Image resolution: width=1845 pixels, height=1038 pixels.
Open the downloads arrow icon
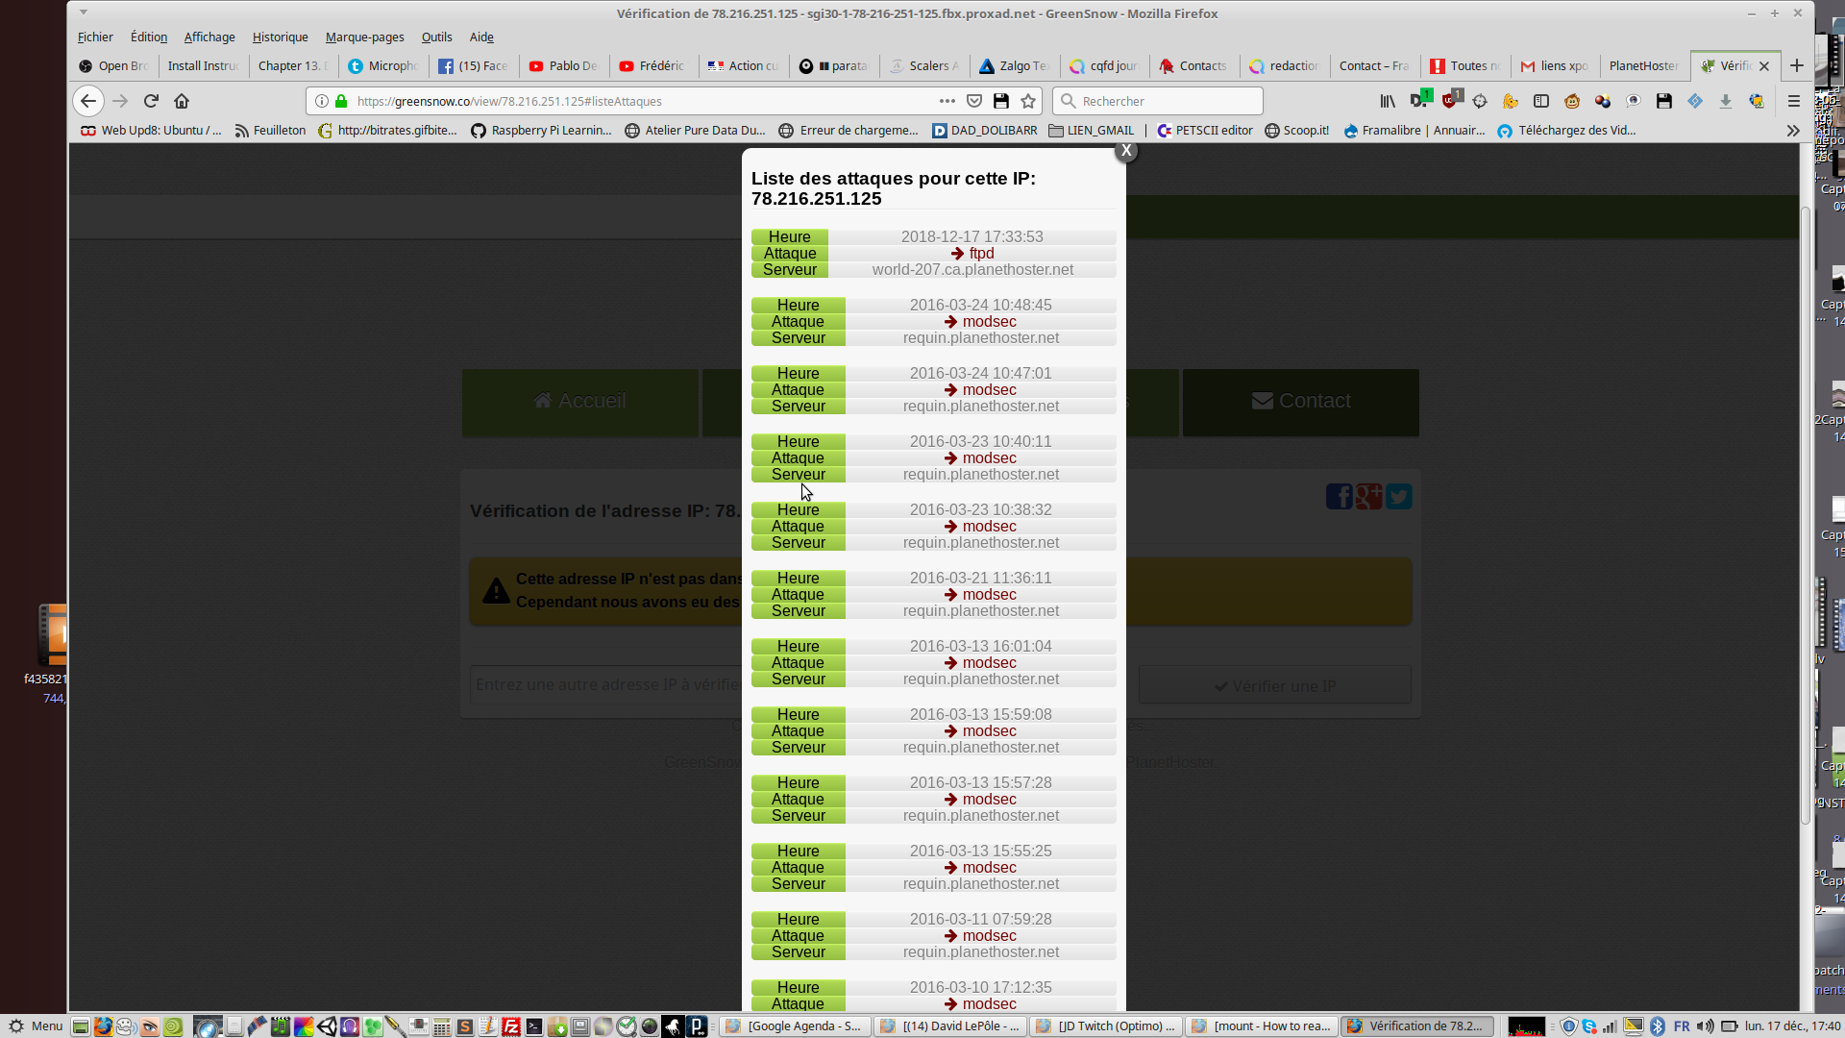coord(1726,101)
